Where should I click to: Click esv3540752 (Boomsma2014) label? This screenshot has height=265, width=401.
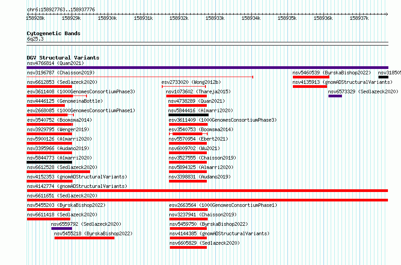59,120
